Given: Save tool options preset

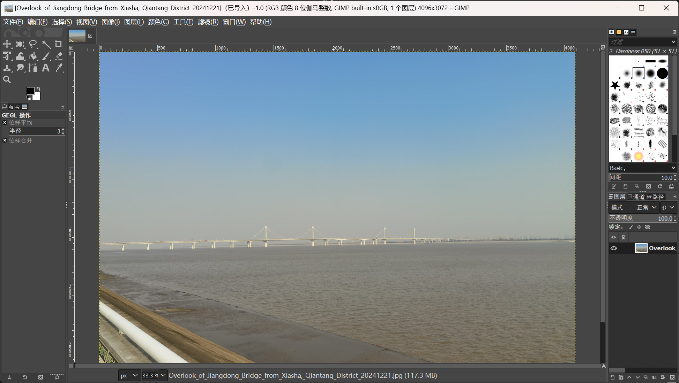Looking at the screenshot, I should [x=9, y=377].
